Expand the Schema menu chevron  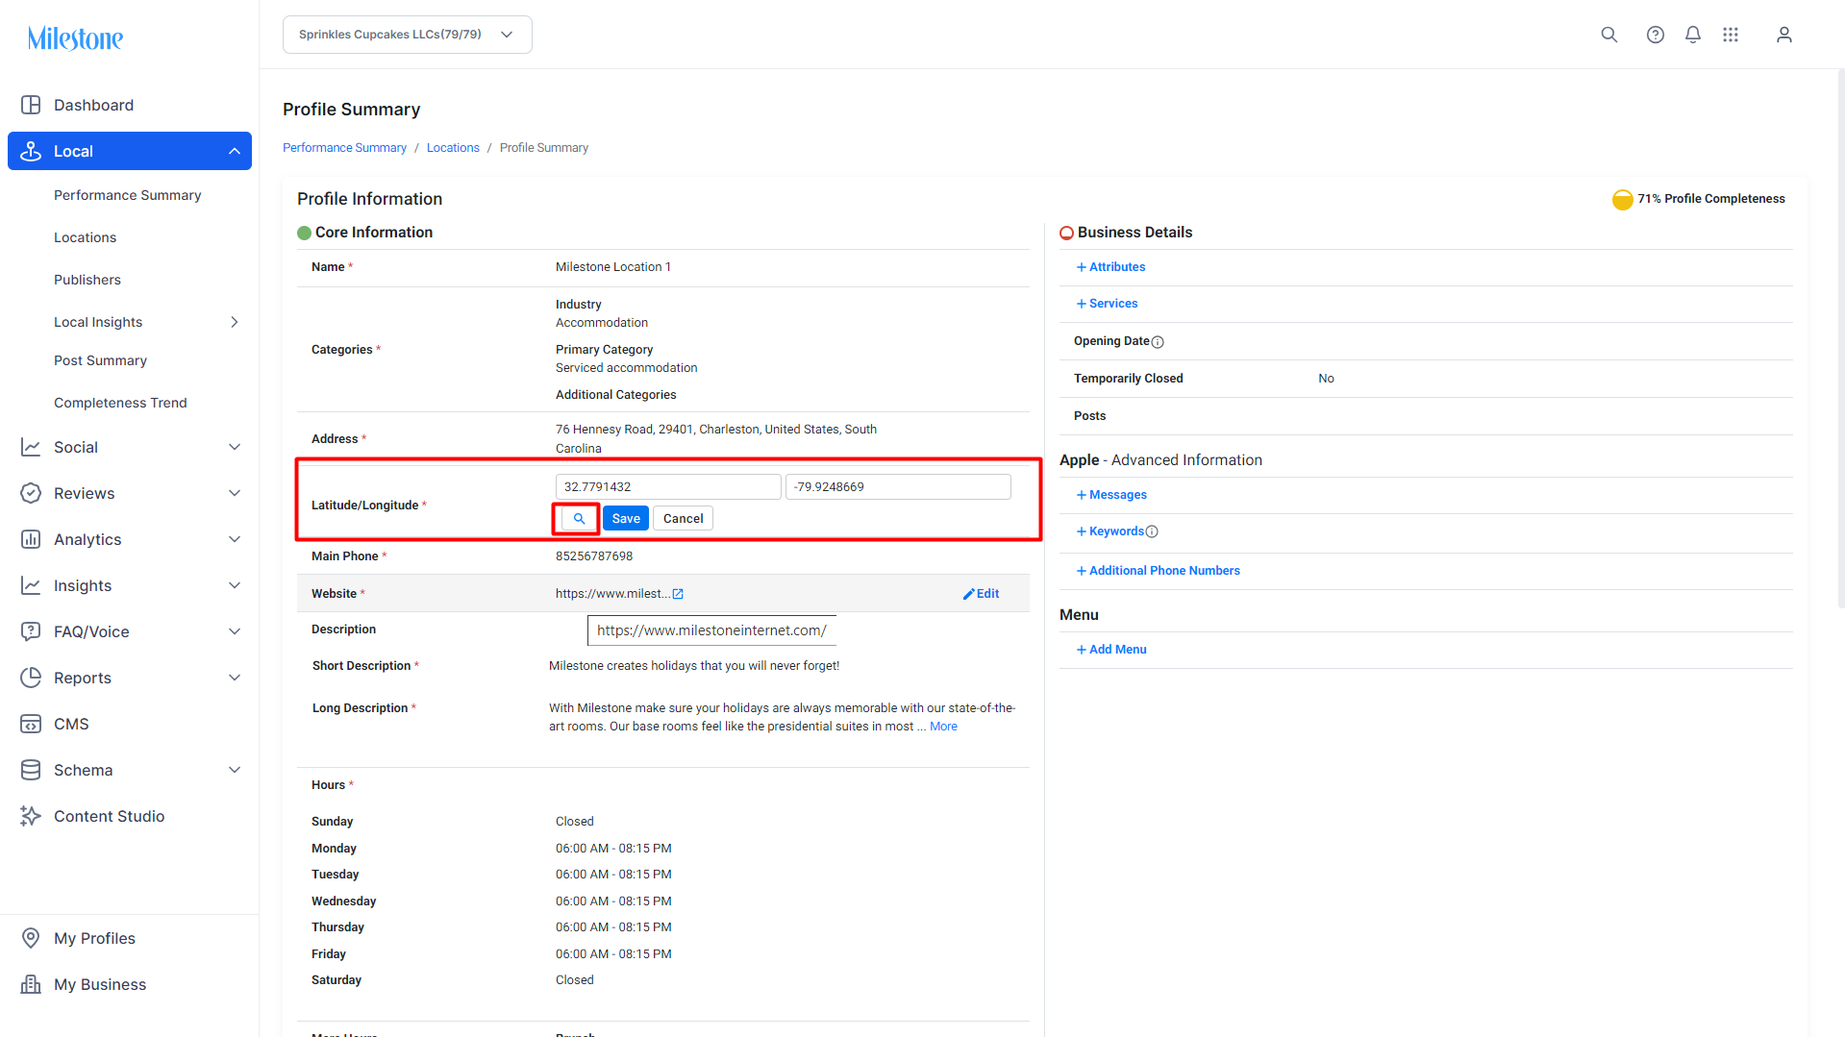[x=235, y=770]
